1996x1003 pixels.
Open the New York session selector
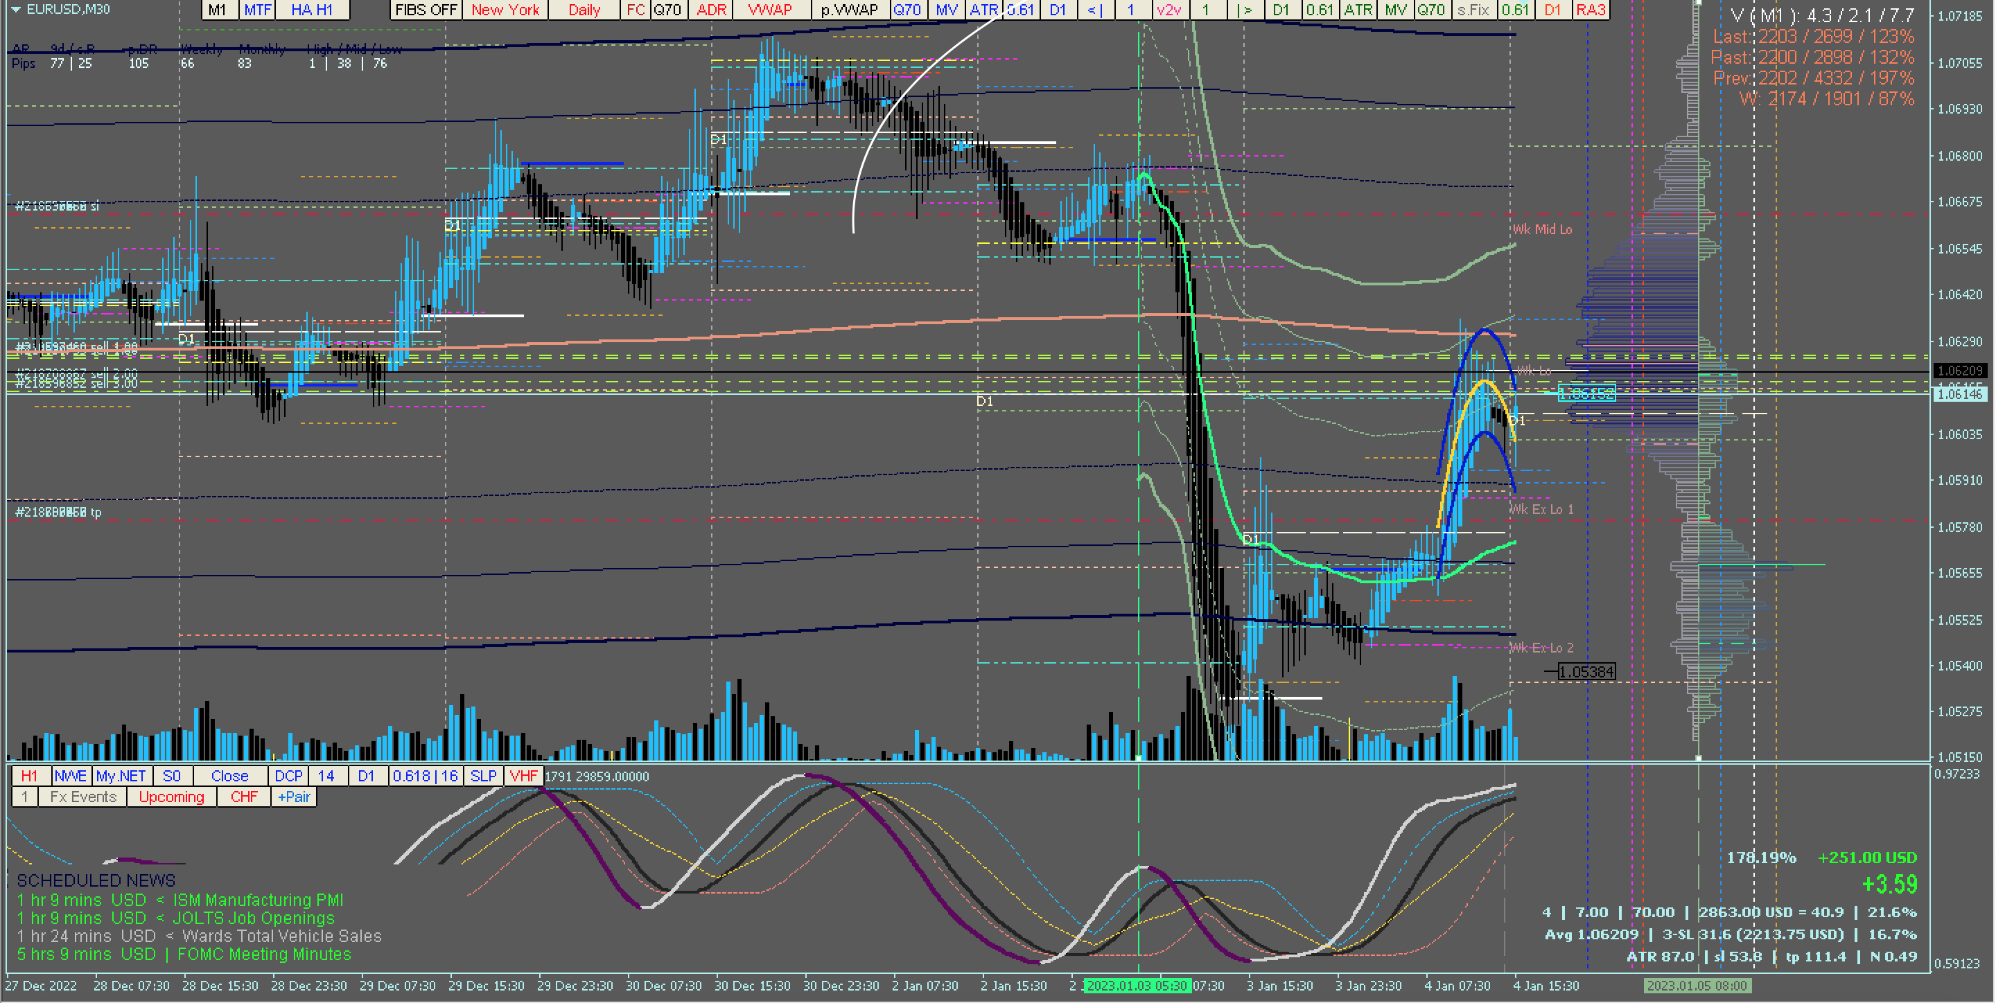tap(505, 10)
